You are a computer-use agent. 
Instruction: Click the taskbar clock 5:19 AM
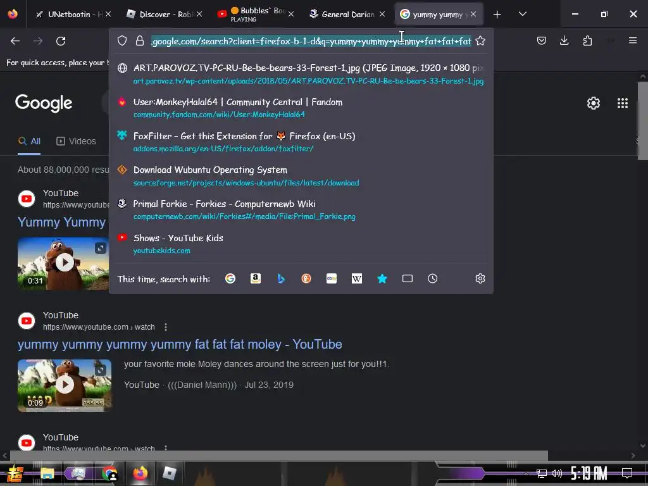[x=589, y=473]
